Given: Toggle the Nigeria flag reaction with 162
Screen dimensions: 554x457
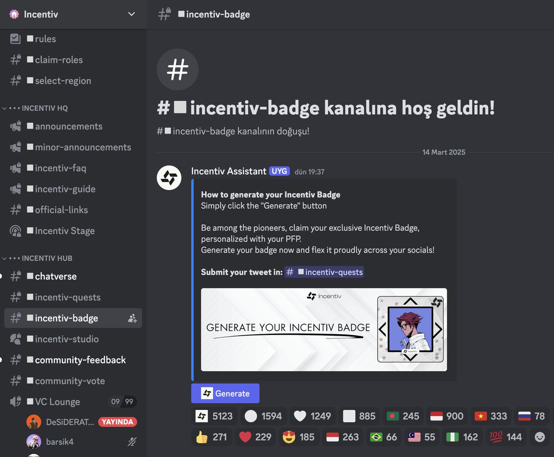Looking at the screenshot, I should [x=463, y=437].
